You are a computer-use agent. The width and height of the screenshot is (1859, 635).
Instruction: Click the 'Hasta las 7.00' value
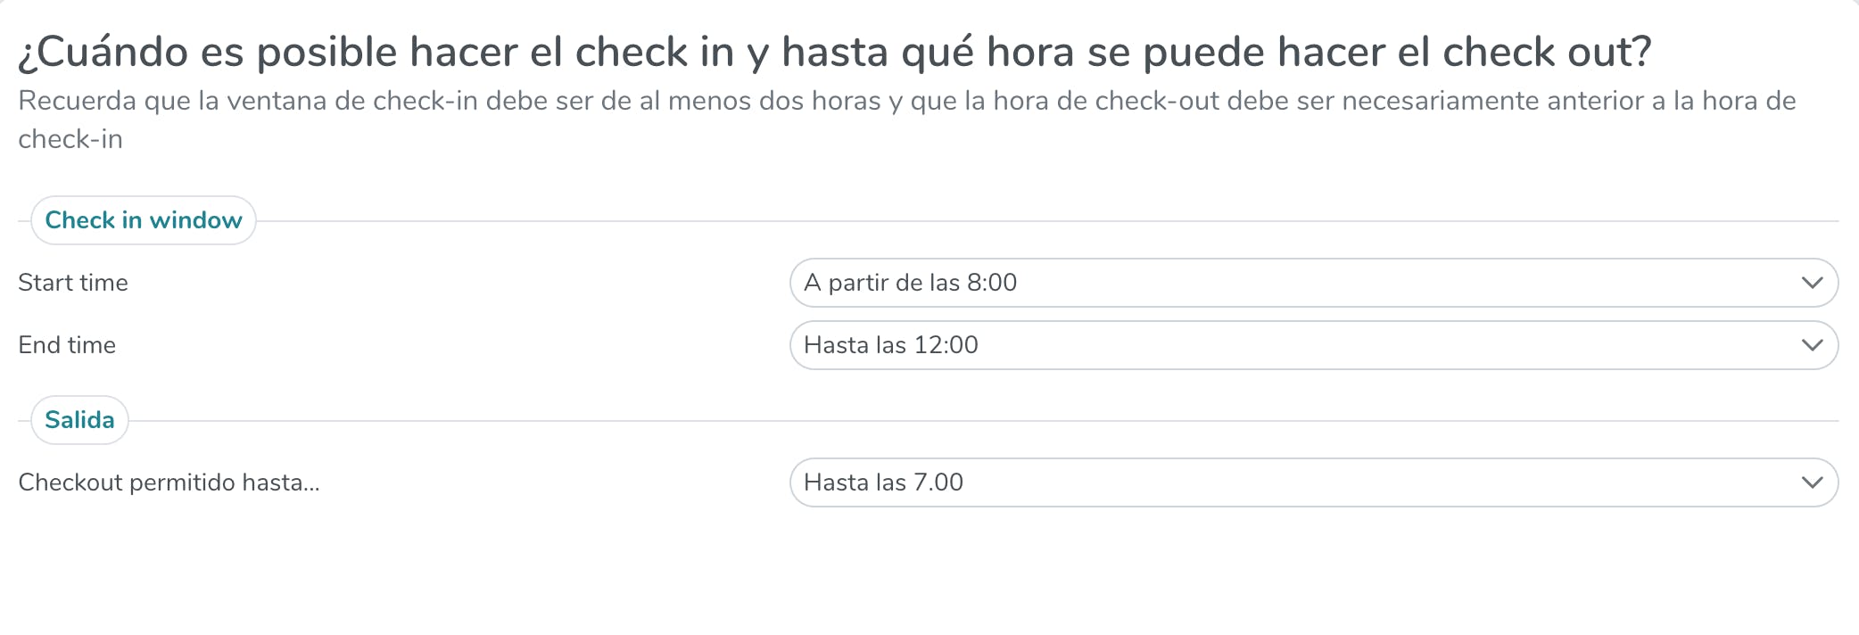click(883, 482)
